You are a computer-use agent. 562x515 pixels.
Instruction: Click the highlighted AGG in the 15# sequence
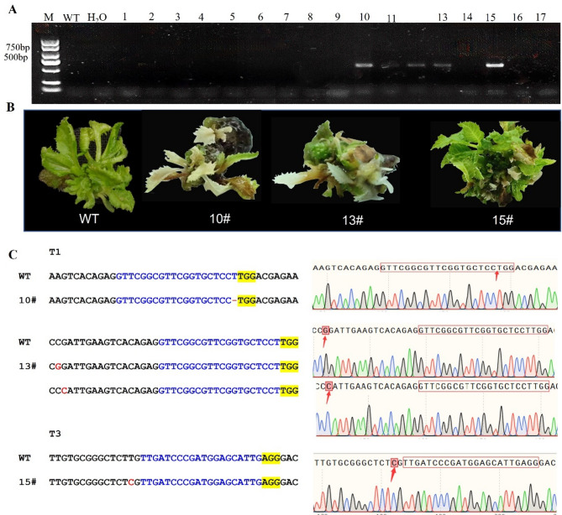click(271, 482)
